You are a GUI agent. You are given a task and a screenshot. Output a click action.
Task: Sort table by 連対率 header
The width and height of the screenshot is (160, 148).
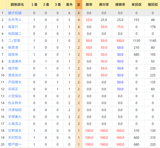click(x=104, y=5)
